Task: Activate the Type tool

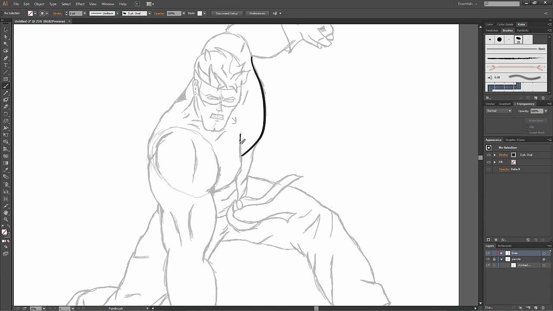Action: point(6,65)
